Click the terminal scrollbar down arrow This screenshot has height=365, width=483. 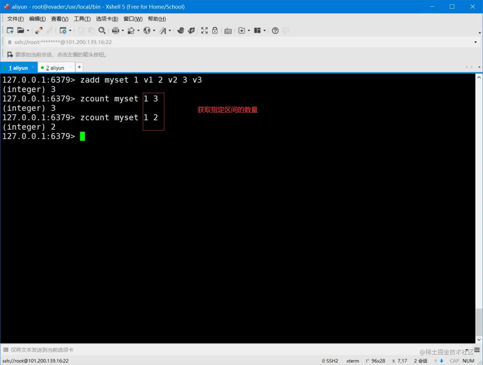pyautogui.click(x=479, y=340)
